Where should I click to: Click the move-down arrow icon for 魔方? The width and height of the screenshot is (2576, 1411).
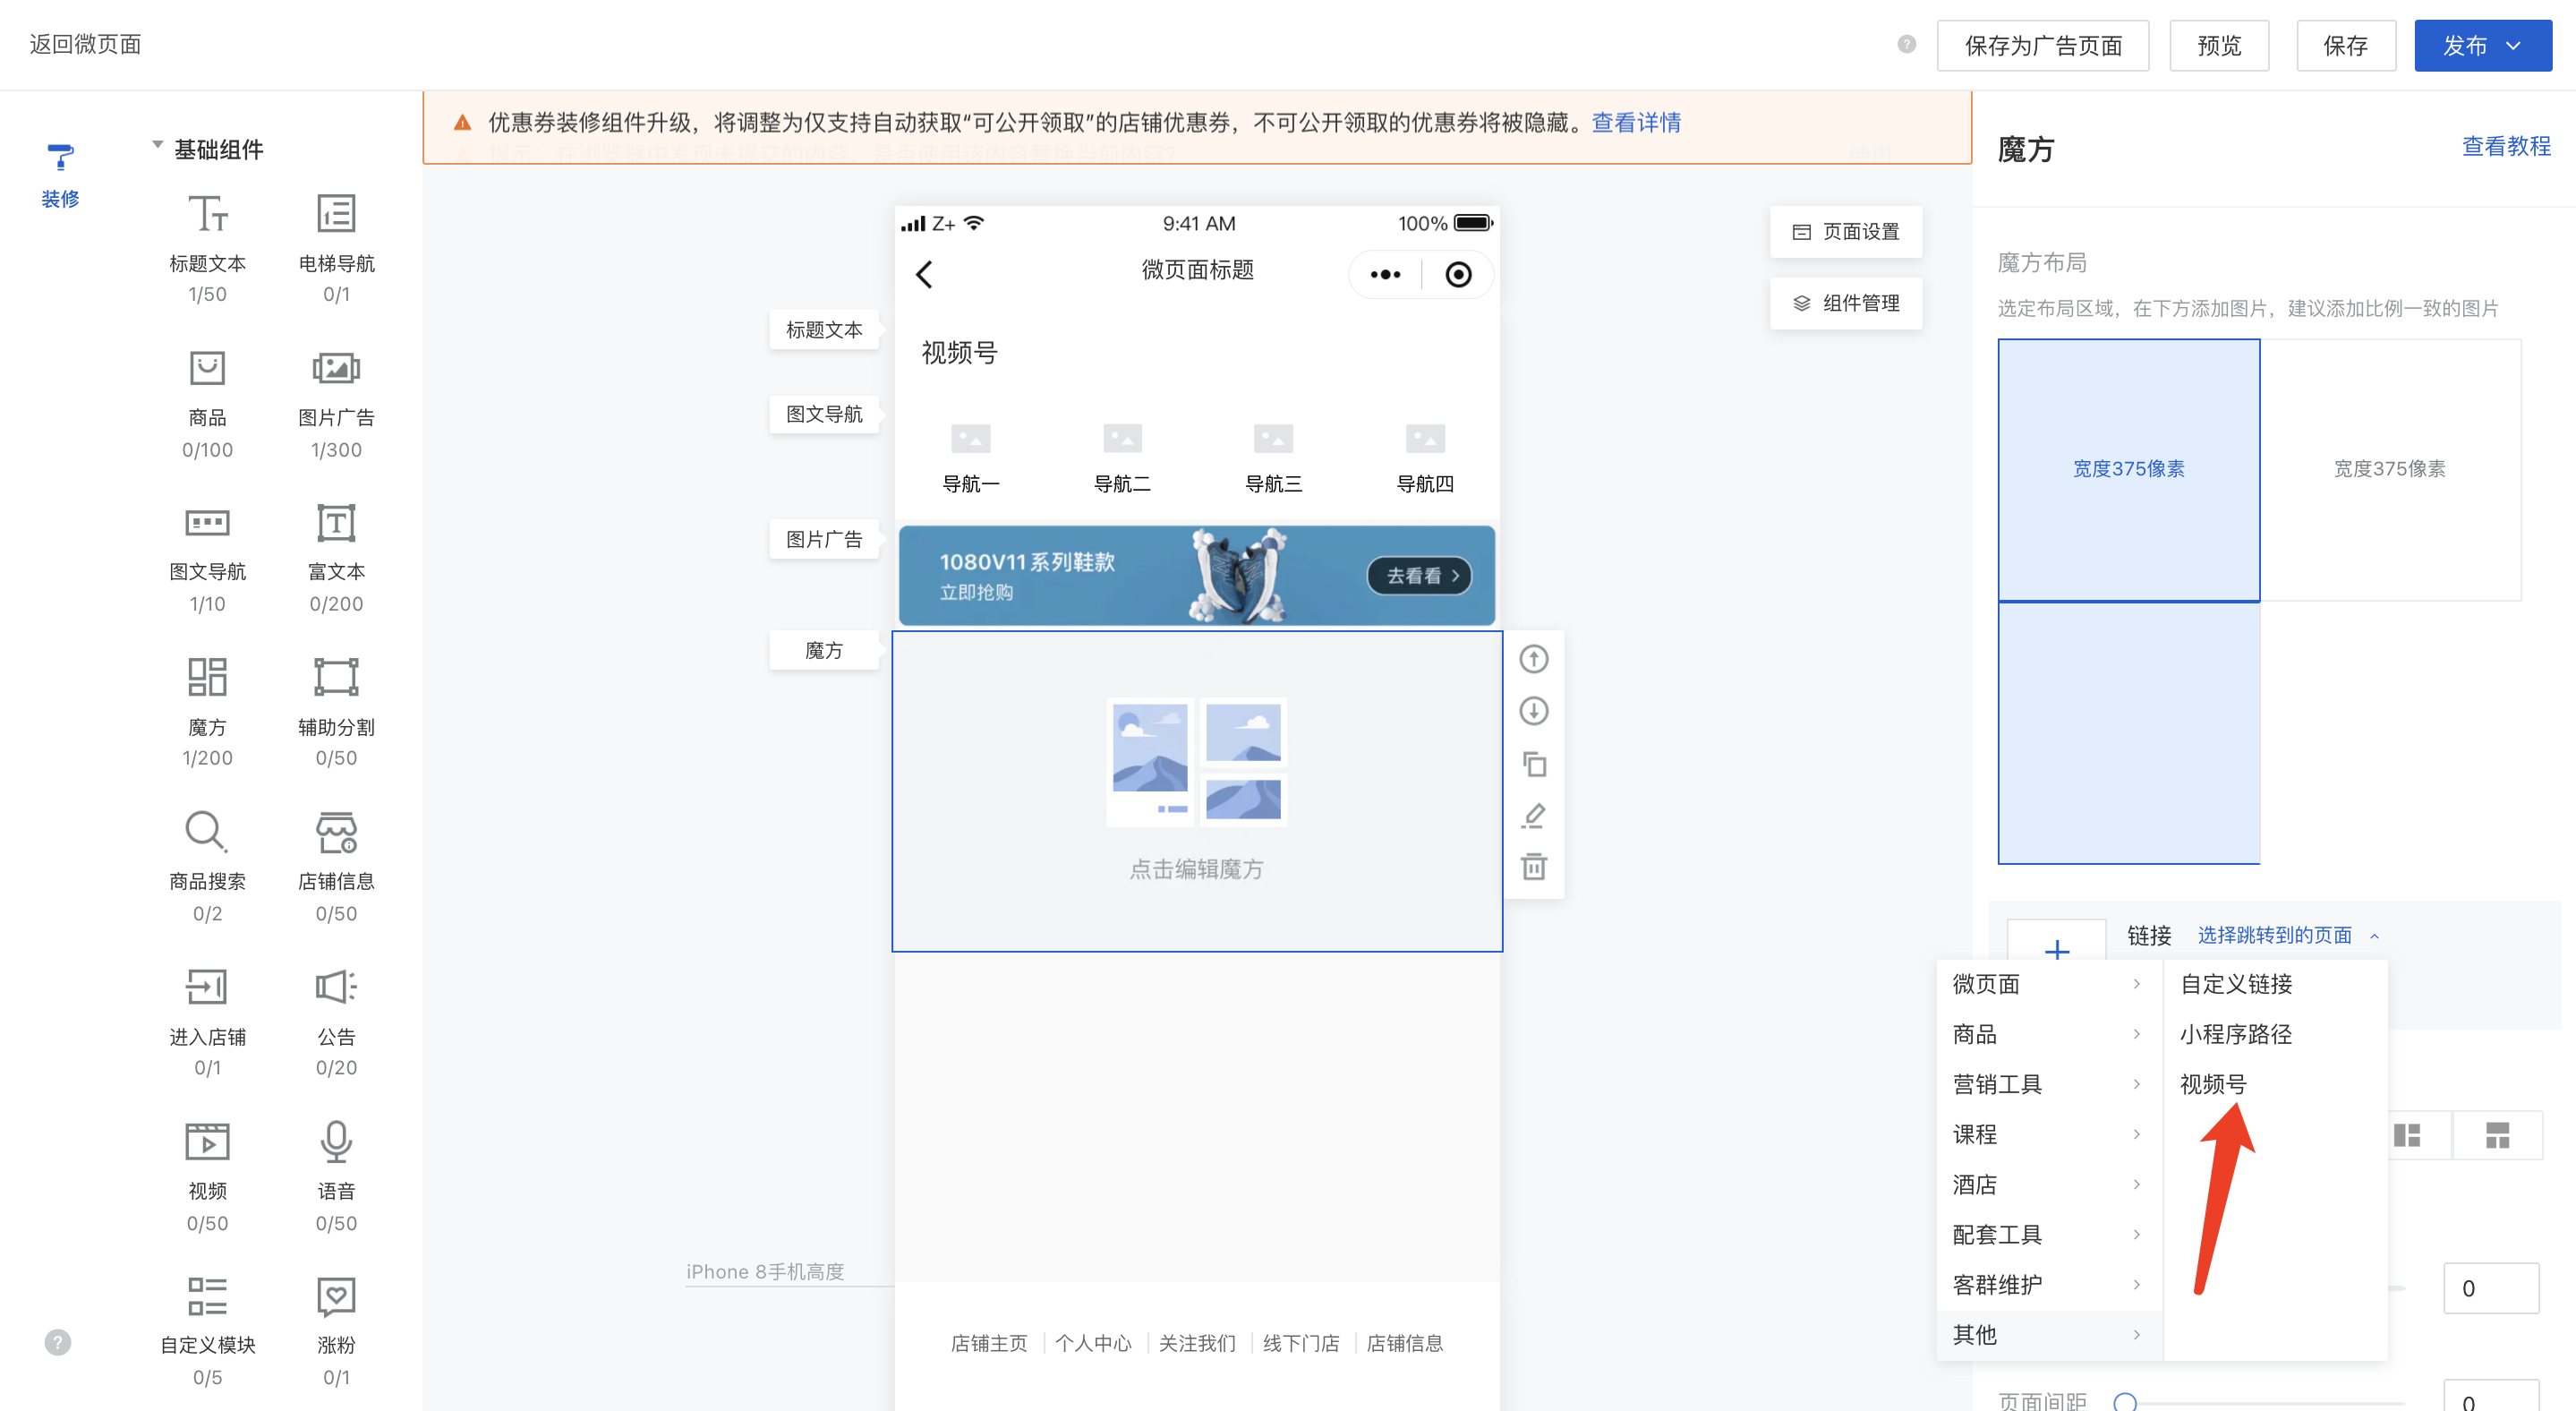1533,711
